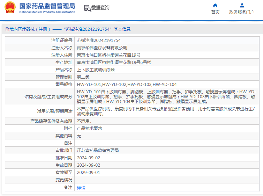
Task: Open 政务服务门户 user icon
Action: [x=242, y=6]
